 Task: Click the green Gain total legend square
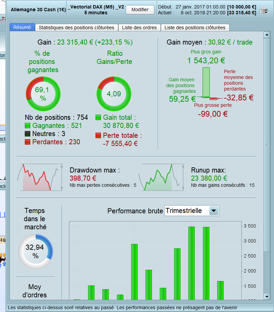(x=98, y=117)
